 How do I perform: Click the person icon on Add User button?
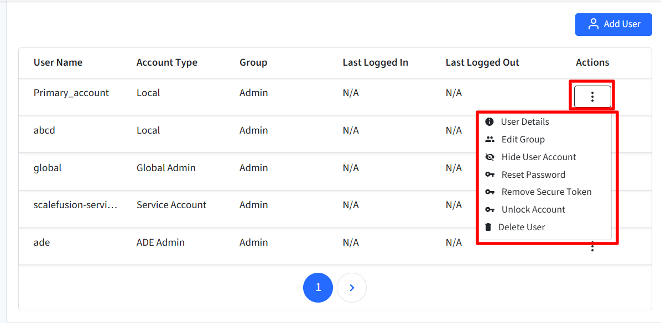tap(594, 24)
